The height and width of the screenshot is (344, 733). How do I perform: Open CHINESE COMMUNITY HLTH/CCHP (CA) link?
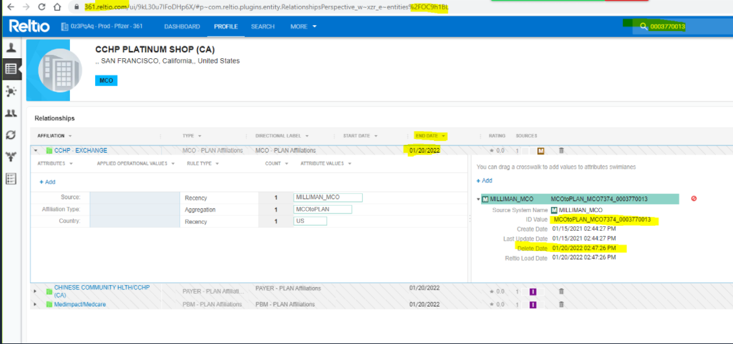(102, 291)
